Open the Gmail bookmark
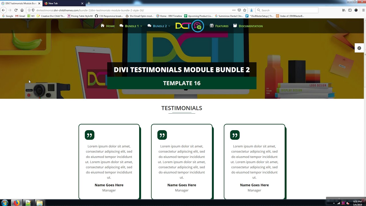Screen dimensions: 366x206 tap(20, 16)
